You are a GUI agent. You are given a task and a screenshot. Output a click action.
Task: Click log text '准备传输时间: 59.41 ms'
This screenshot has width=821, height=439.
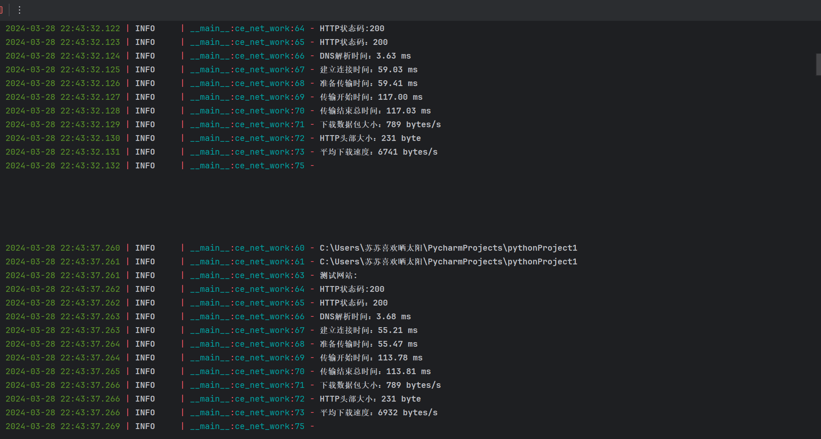(x=368, y=84)
